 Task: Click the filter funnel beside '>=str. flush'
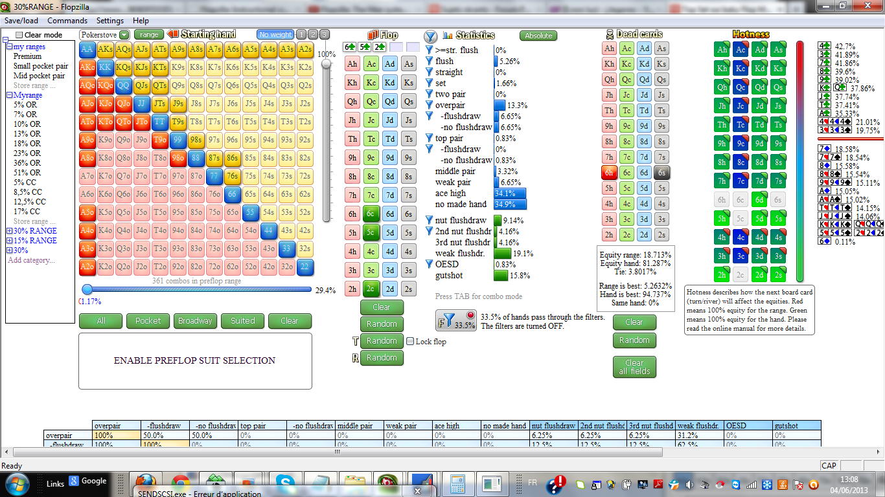point(429,50)
